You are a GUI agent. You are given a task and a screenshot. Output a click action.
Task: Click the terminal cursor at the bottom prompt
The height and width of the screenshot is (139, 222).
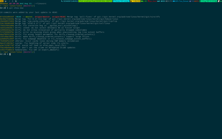10,54
